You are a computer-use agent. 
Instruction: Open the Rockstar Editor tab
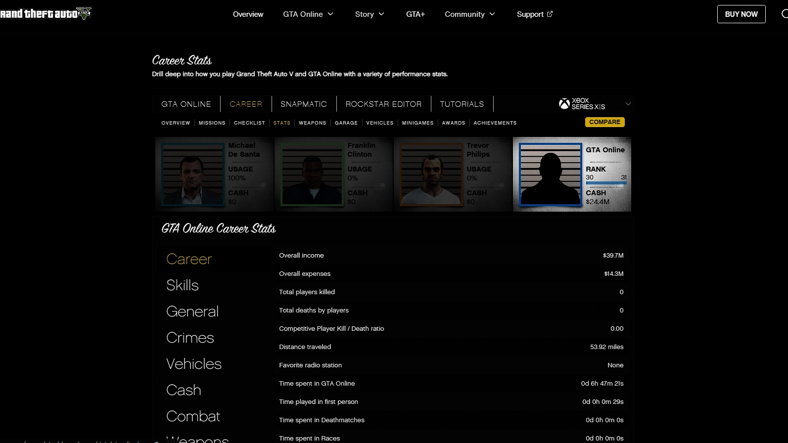[x=383, y=104]
